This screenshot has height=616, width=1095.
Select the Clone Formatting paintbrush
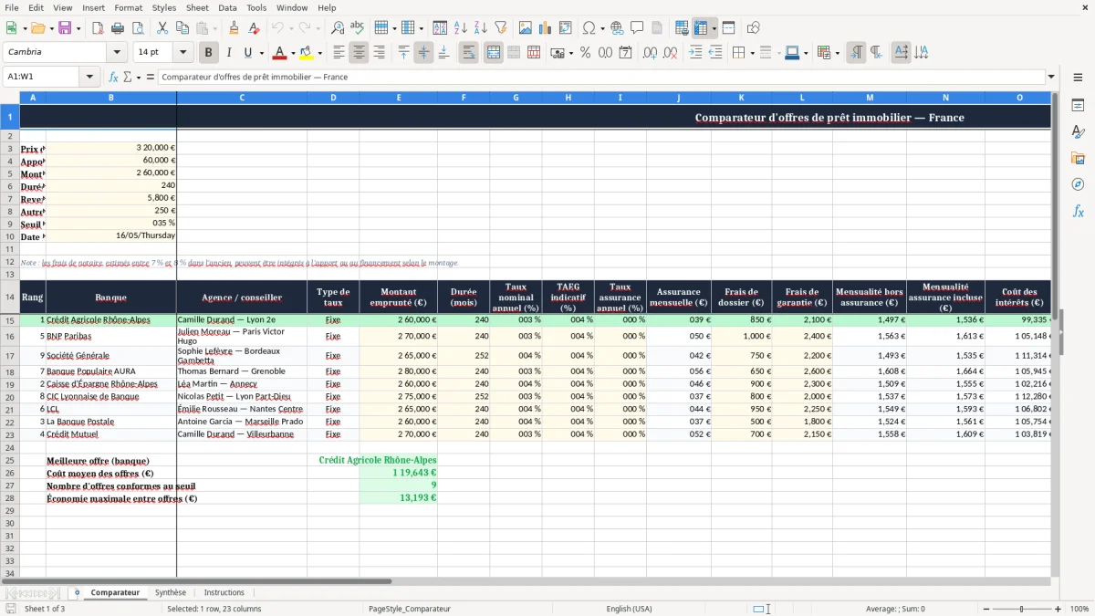tap(235, 28)
